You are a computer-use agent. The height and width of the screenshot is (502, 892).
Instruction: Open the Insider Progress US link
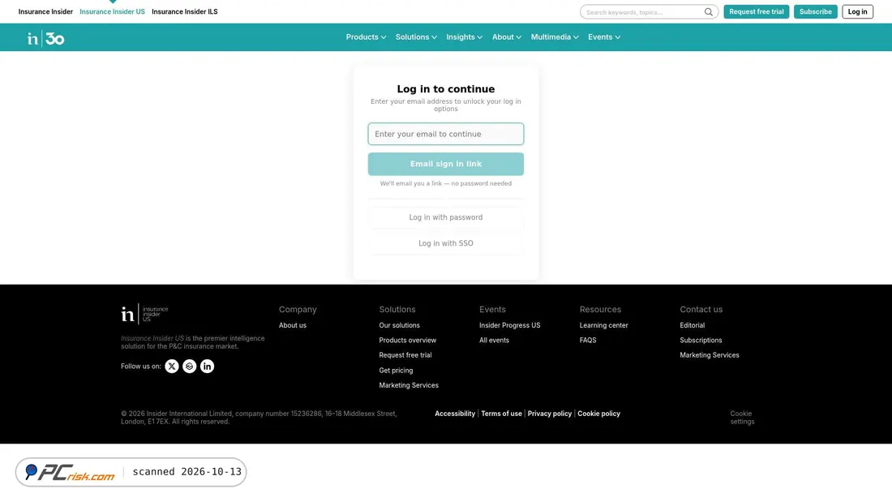pos(510,325)
